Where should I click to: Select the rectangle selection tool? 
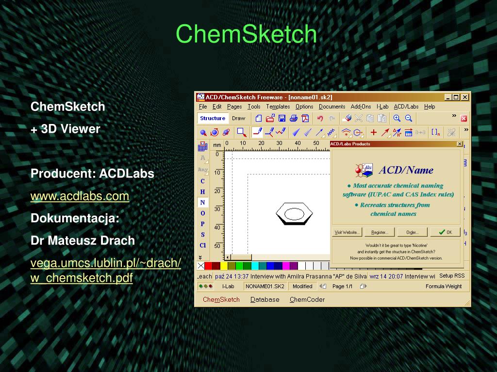242,133
